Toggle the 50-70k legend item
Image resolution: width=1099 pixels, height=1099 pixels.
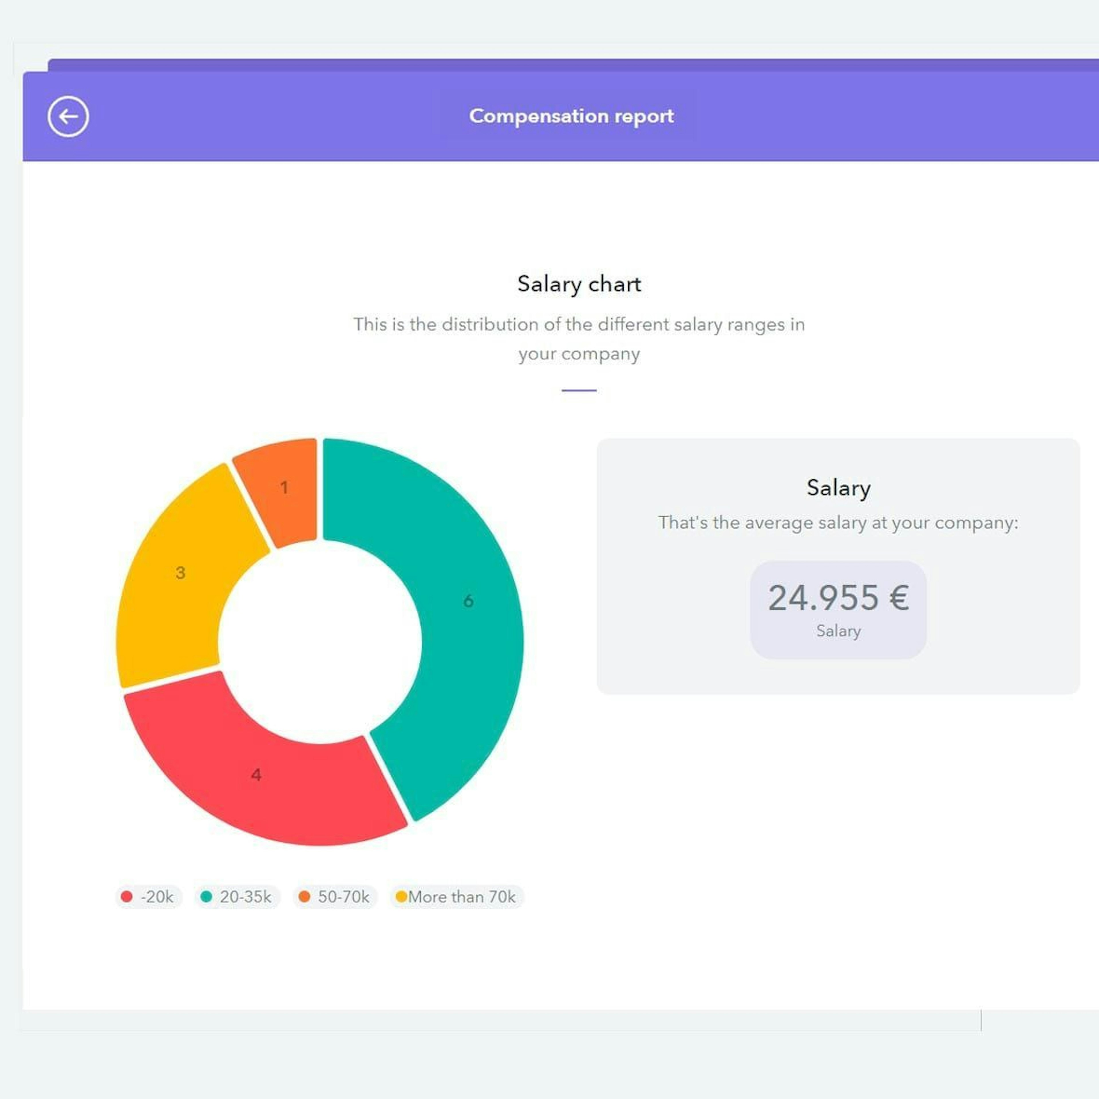click(335, 896)
